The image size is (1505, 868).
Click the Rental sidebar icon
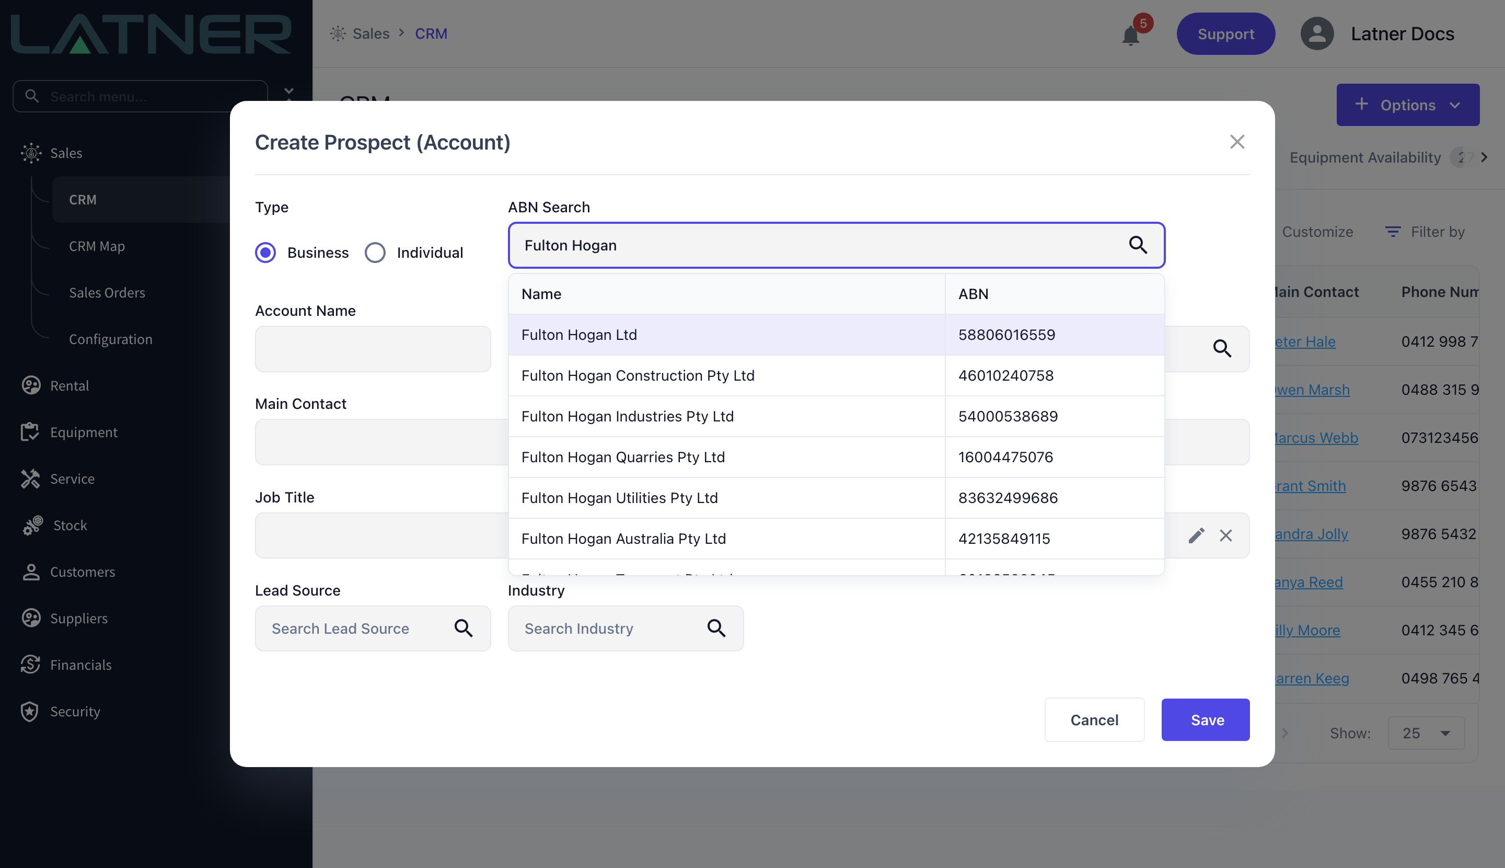(x=31, y=385)
